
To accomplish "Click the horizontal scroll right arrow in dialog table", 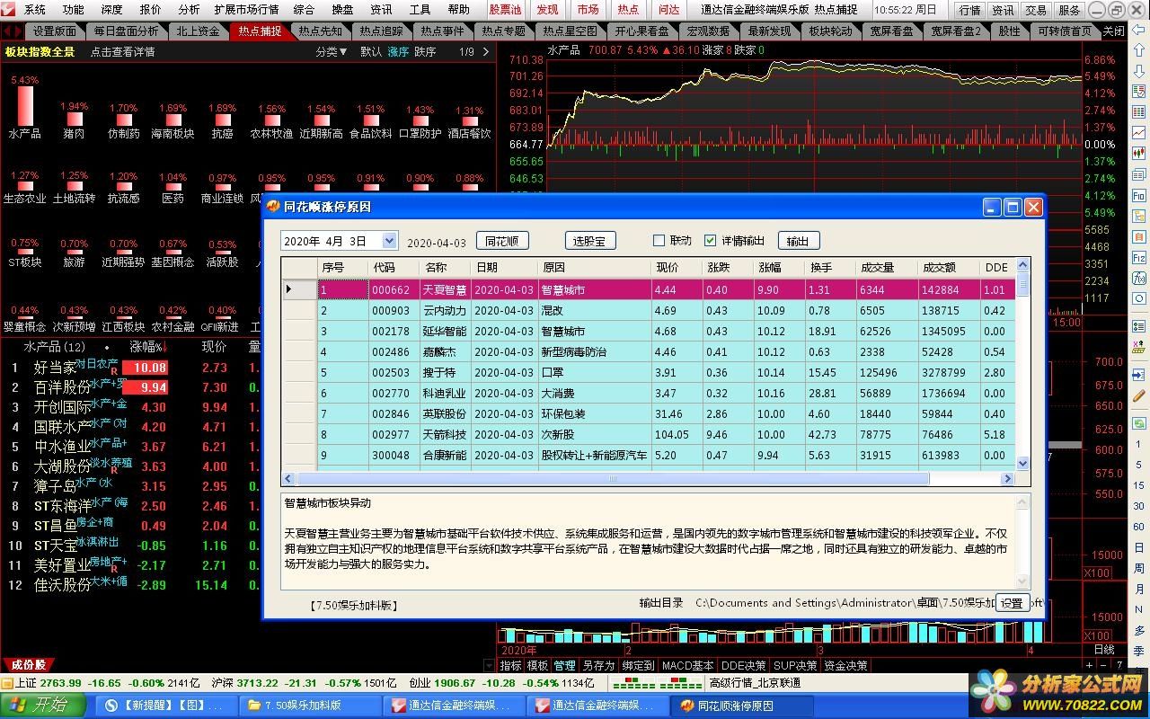I will click(x=1007, y=479).
